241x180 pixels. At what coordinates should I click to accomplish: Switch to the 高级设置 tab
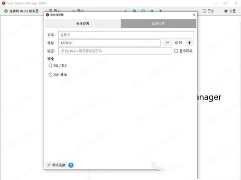point(159,24)
